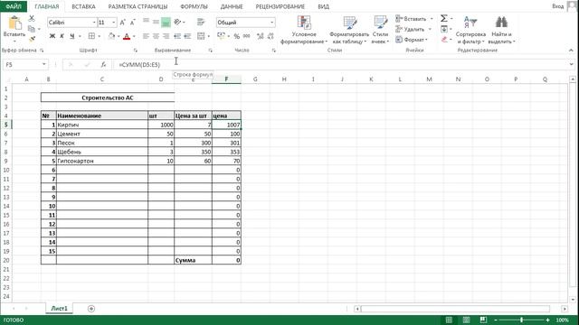Click the AutoSum sigma icon
This screenshot has height=325, width=579.
(444, 18)
